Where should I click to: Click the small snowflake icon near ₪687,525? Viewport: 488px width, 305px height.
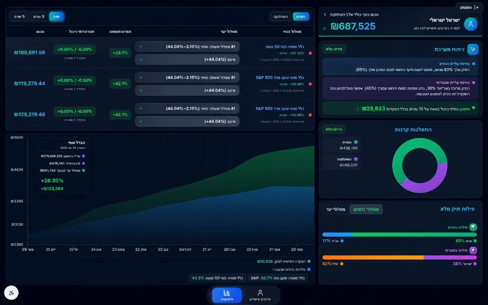tap(325, 28)
